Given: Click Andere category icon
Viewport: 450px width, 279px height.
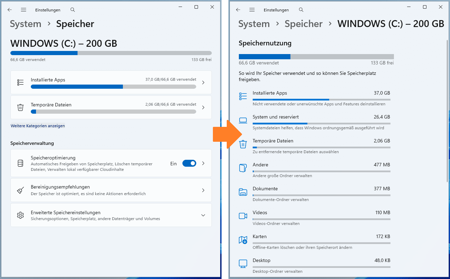Looking at the screenshot, I should (x=243, y=168).
